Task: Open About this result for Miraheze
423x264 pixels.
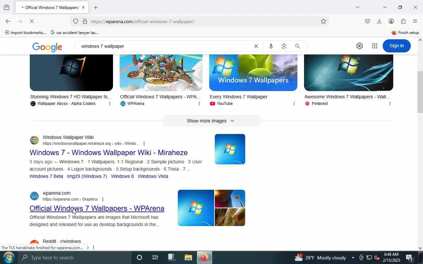Action: pos(144,144)
